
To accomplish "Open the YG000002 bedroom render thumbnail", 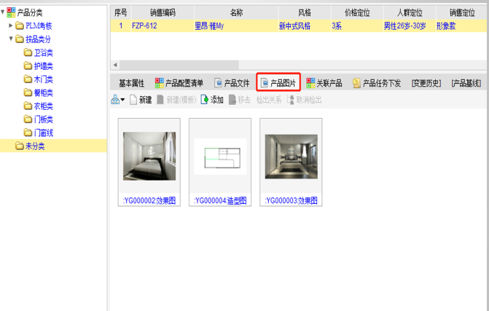I will coord(149,156).
